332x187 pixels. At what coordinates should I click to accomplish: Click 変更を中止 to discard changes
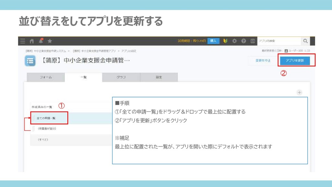(x=263, y=61)
